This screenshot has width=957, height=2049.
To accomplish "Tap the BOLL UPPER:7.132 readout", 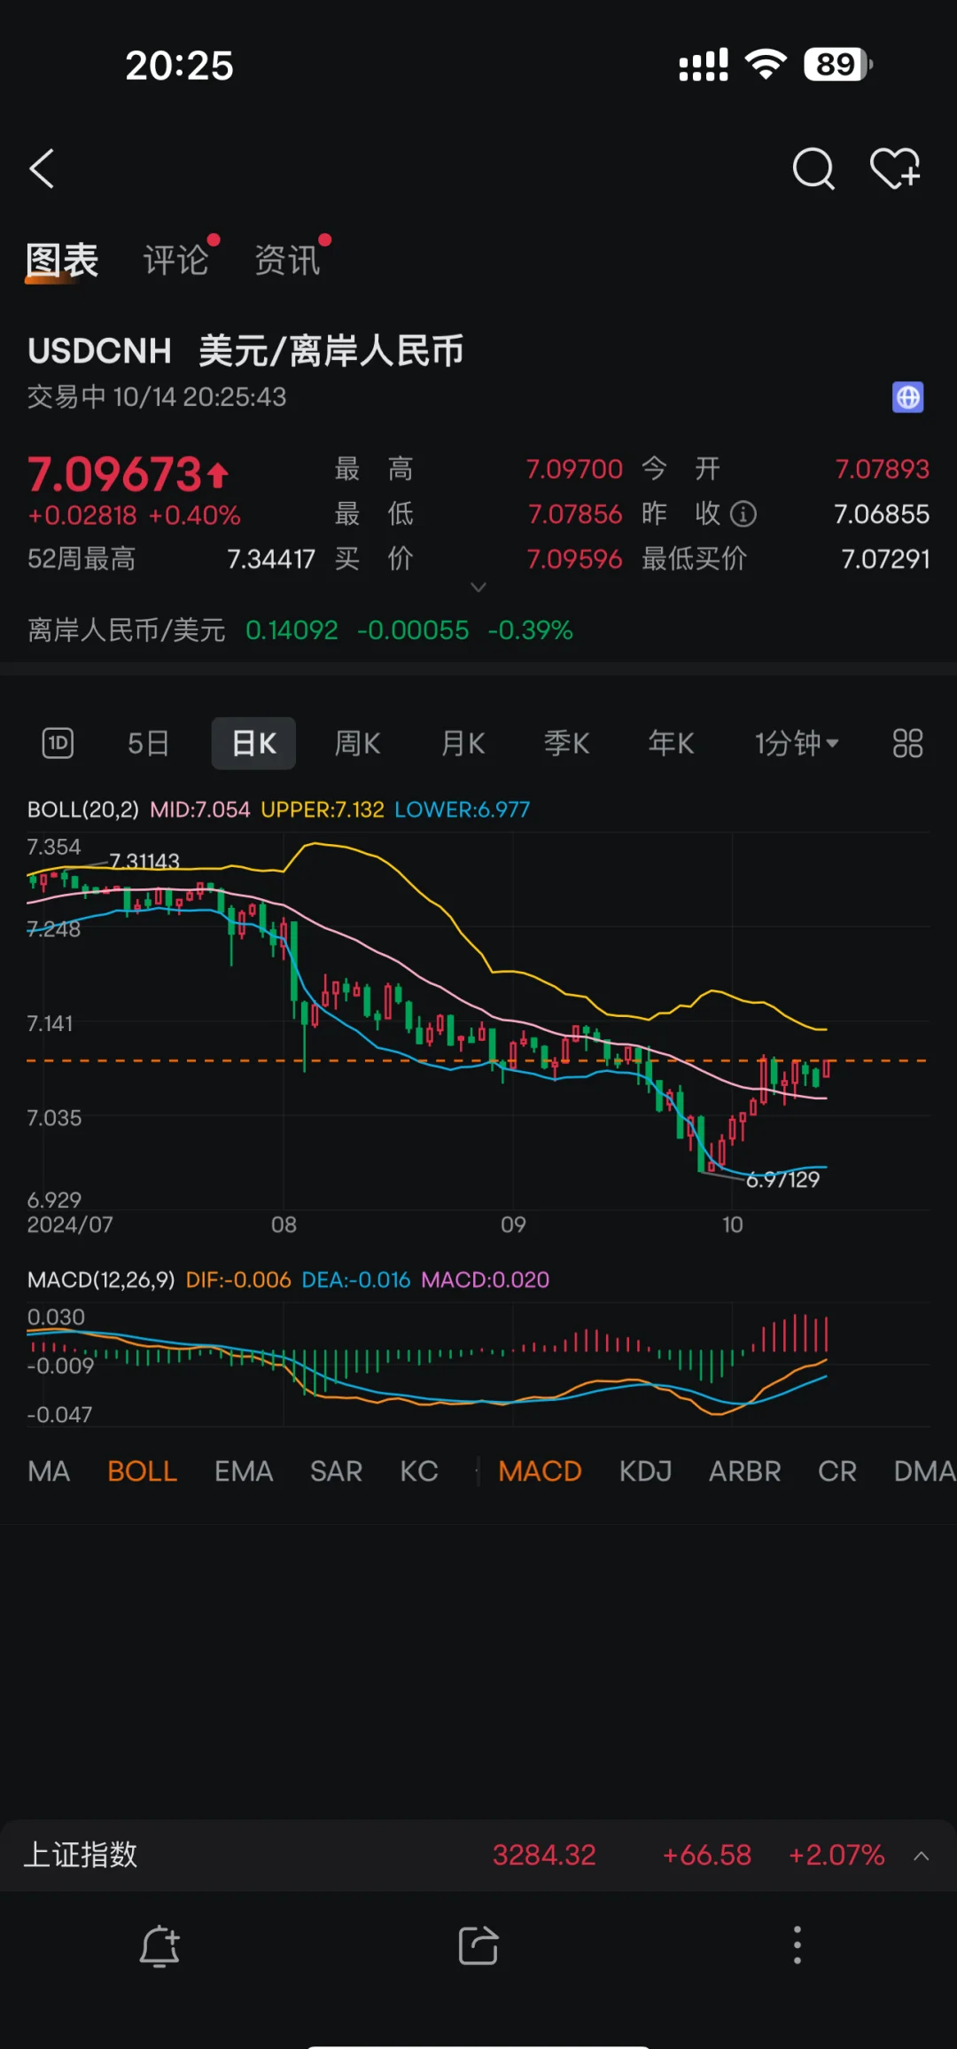I will point(323,809).
